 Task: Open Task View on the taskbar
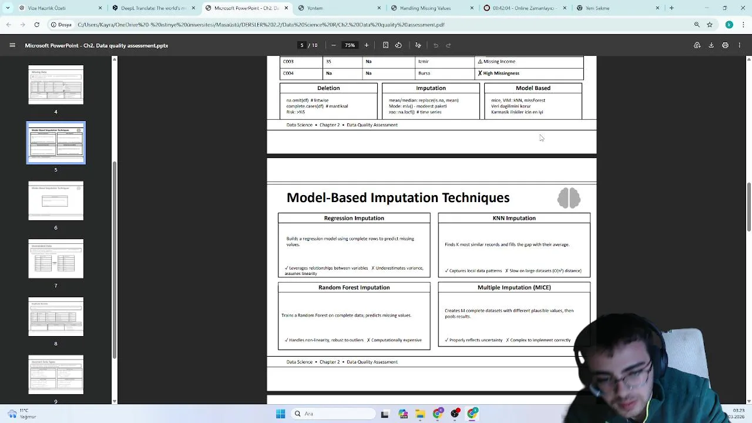tap(385, 414)
